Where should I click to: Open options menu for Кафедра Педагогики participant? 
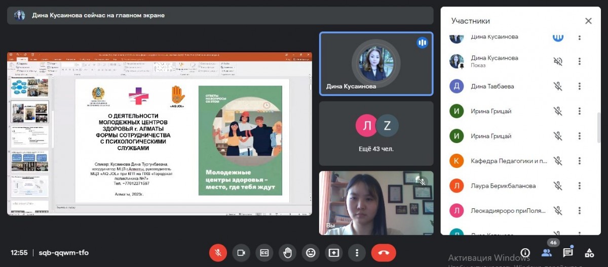(x=579, y=161)
